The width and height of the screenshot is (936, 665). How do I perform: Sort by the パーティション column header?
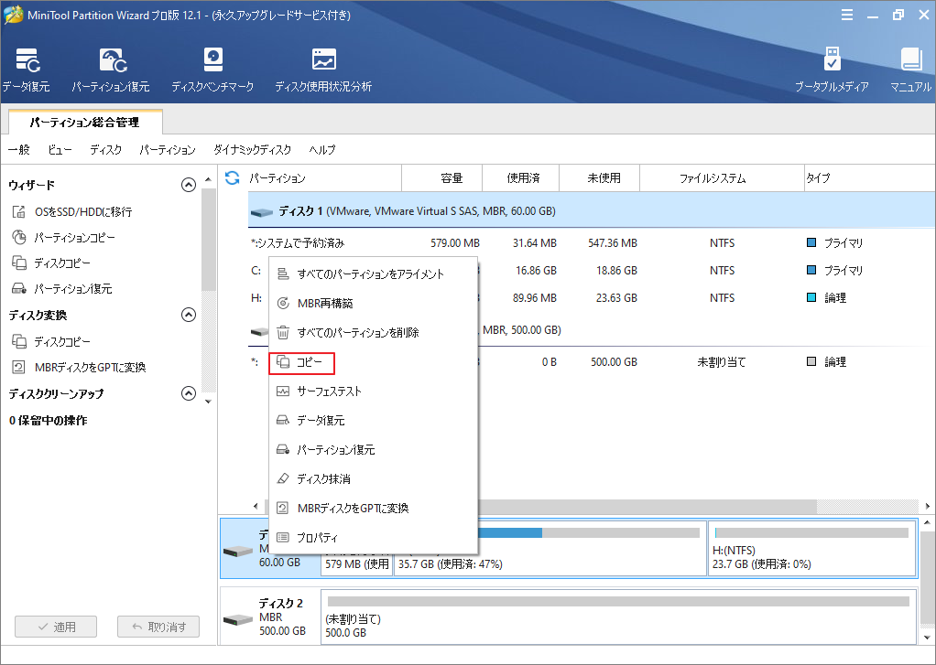(325, 178)
